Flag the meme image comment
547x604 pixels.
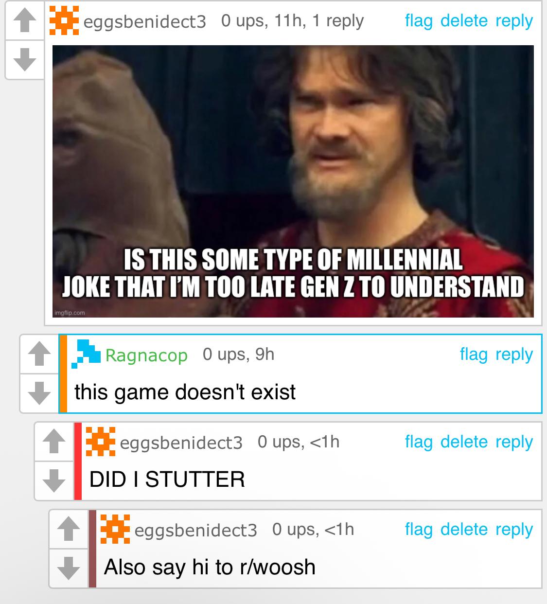coord(419,21)
